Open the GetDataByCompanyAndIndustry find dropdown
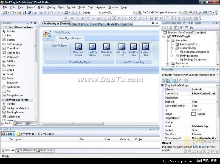220x164 pixels. point(180,13)
